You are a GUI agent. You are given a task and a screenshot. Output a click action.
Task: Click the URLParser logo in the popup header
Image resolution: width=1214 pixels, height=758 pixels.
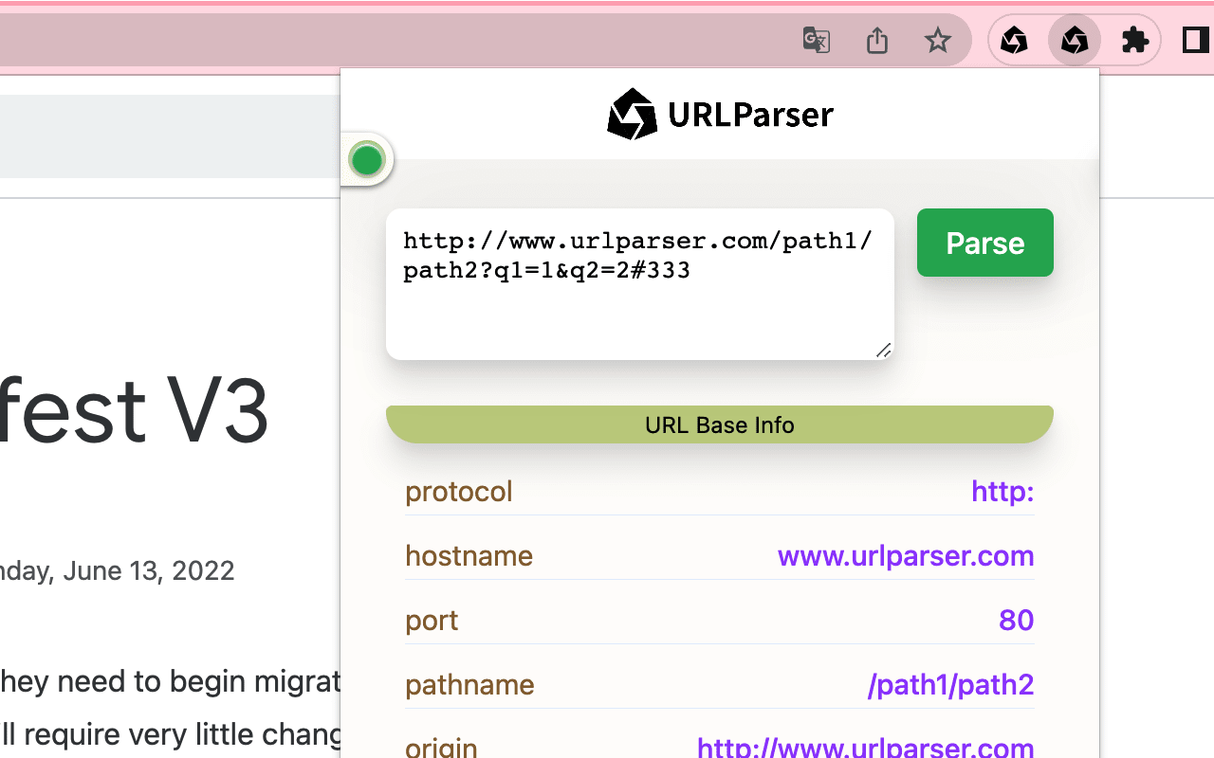pyautogui.click(x=631, y=113)
